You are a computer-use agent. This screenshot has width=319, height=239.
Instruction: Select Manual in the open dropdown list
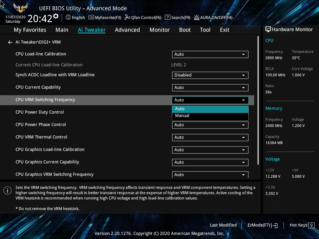pos(210,116)
